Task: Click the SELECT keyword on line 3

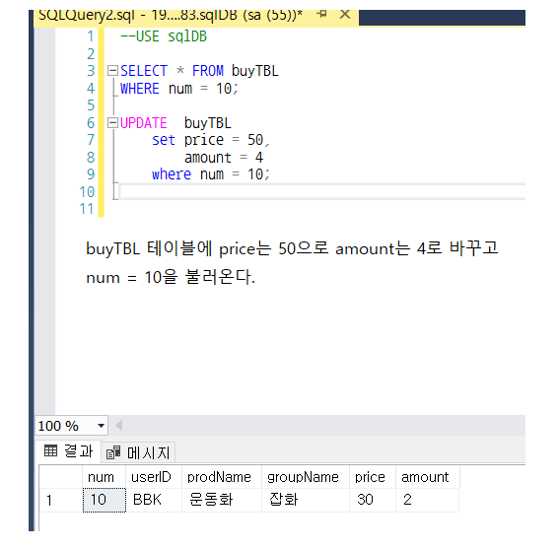Action: coord(144,71)
